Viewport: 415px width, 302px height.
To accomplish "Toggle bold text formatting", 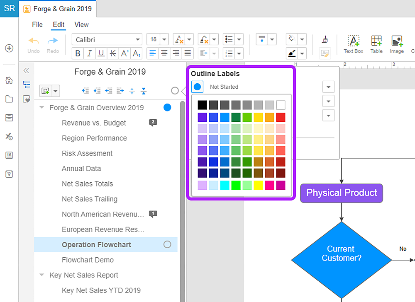I will tap(78, 53).
